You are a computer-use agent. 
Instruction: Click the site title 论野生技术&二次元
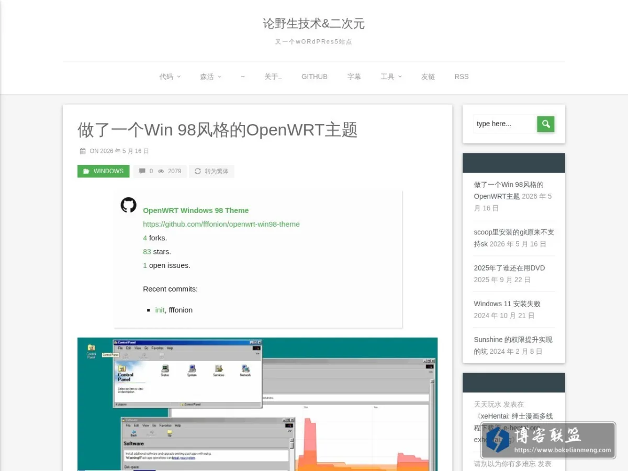click(x=314, y=24)
